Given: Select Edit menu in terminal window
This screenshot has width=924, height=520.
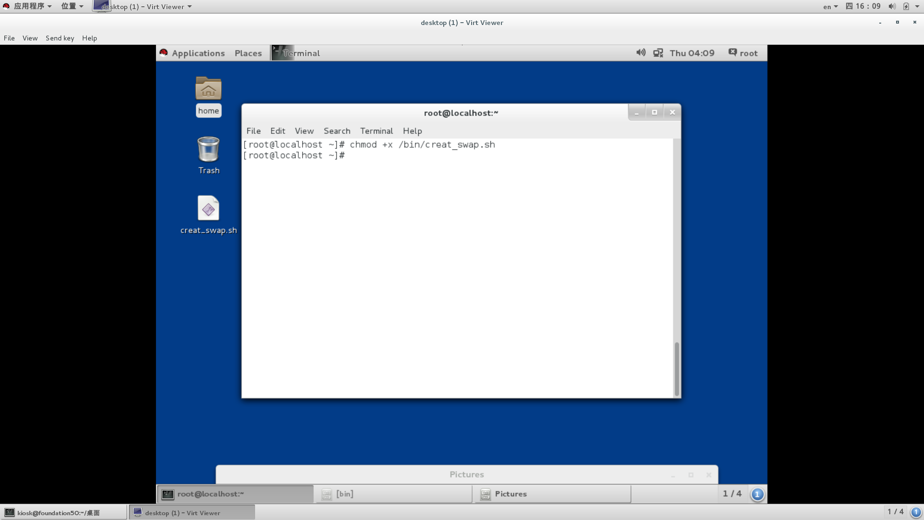Looking at the screenshot, I should tap(277, 131).
